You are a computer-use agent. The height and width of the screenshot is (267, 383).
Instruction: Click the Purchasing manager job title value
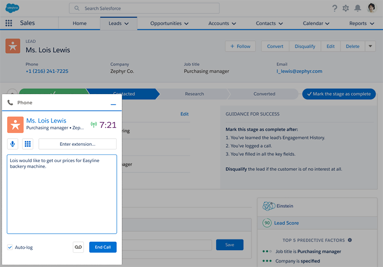tap(206, 71)
